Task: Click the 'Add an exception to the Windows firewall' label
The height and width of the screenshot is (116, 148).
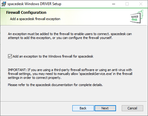Action: point(53,56)
